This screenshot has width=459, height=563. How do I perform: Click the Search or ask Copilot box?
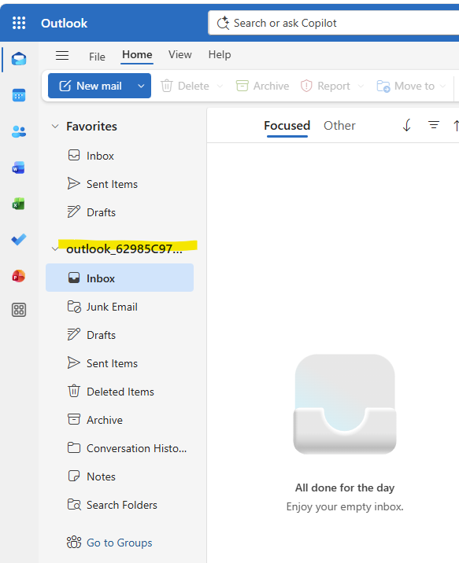click(x=335, y=23)
